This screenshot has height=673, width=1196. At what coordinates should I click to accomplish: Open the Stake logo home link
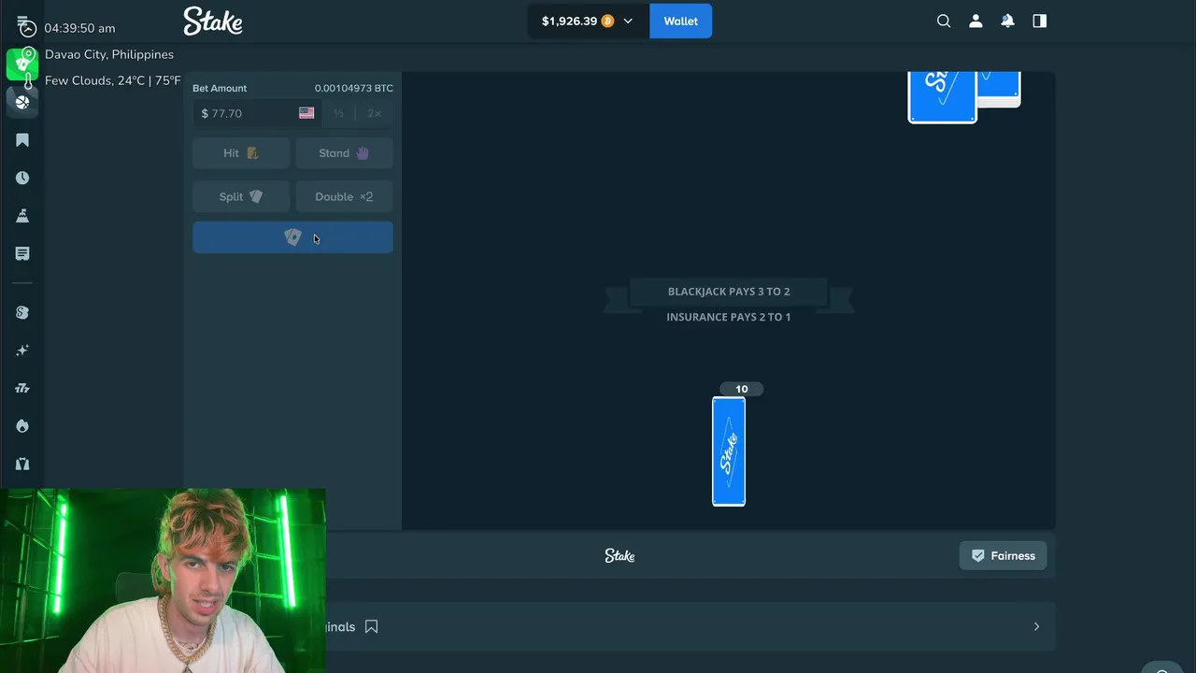(x=213, y=21)
